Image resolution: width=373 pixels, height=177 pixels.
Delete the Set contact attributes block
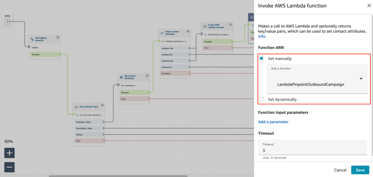147,76
